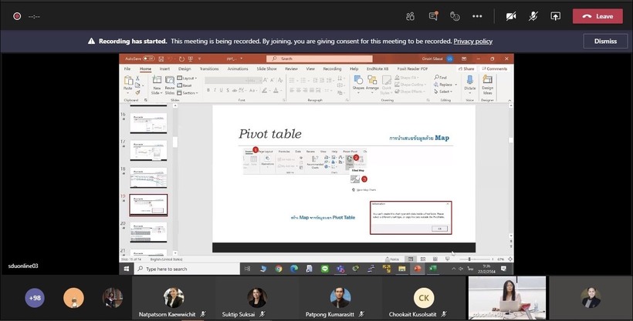Image resolution: width=633 pixels, height=321 pixels.
Task: Open the reactions menu in Teams
Action: coord(455,15)
